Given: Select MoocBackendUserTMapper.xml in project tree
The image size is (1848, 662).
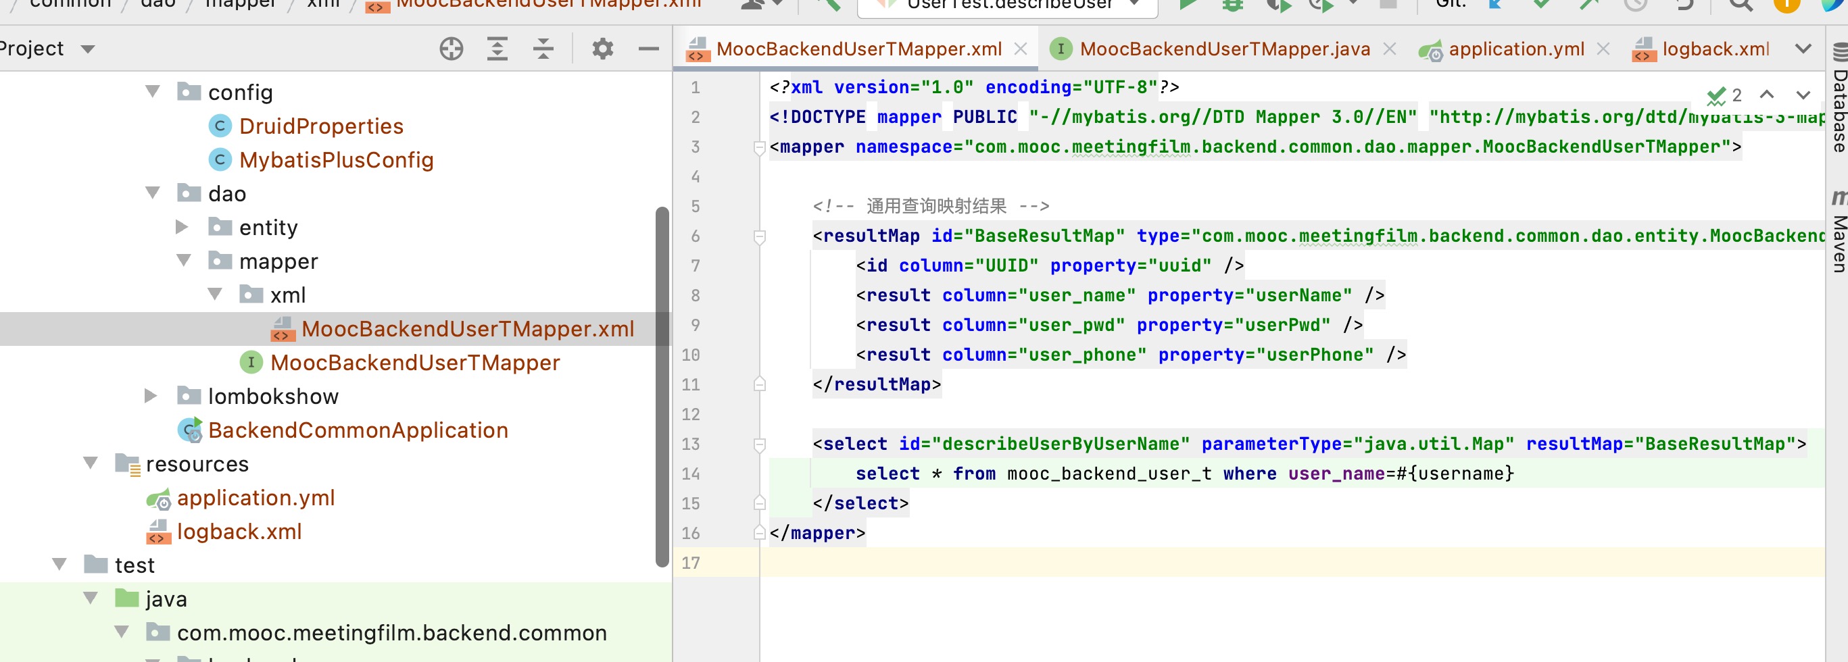Looking at the screenshot, I should click(468, 328).
